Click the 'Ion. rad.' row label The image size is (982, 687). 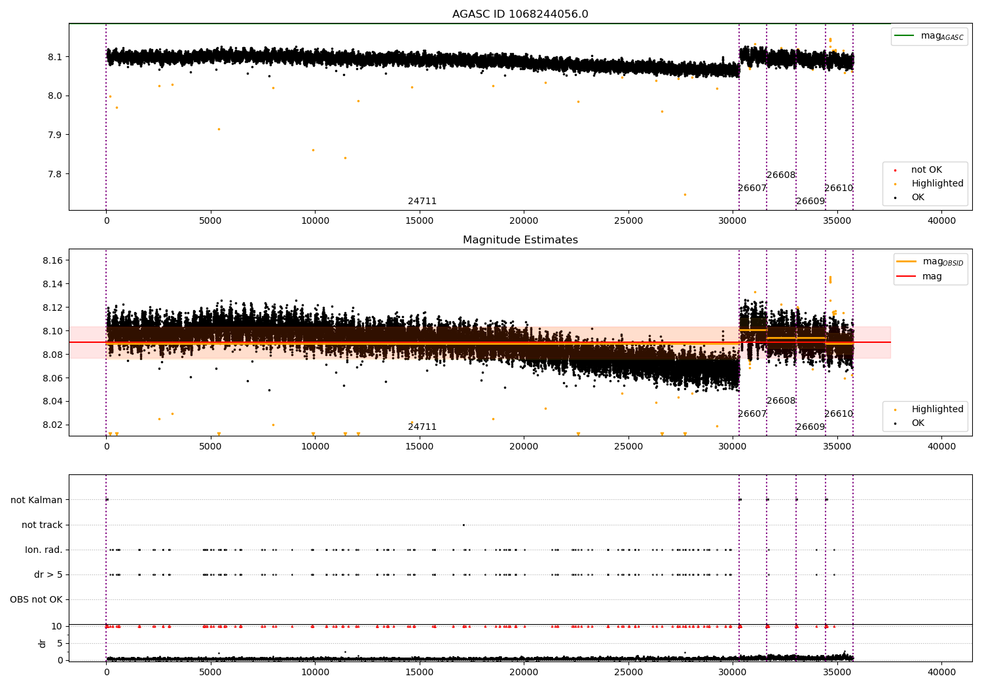[44, 550]
